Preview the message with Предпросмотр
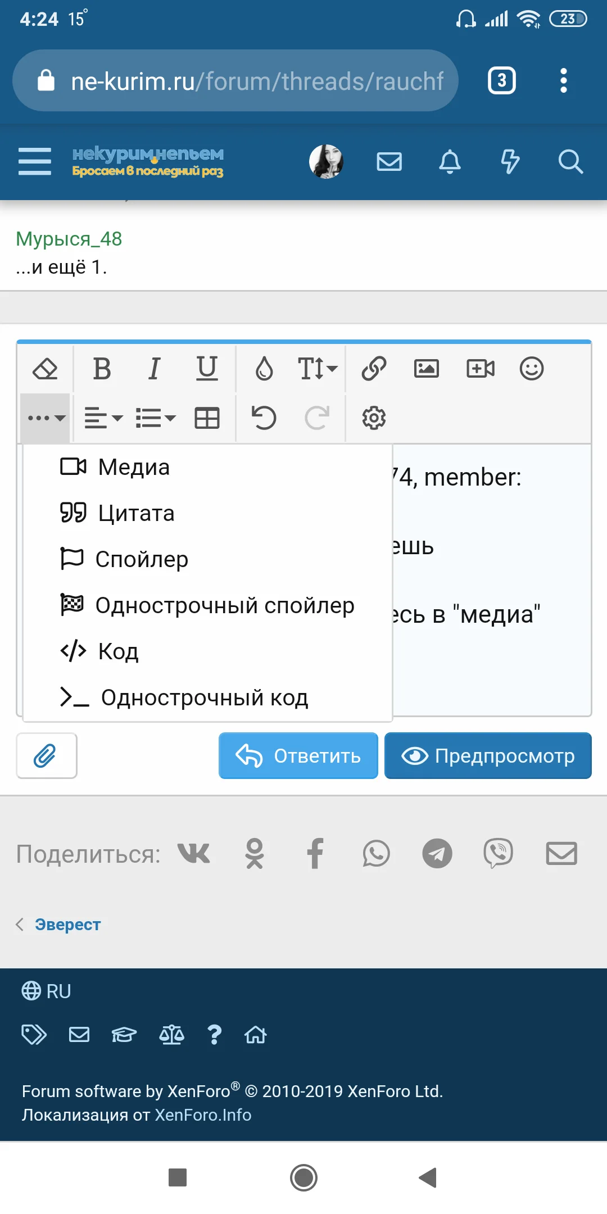Screen dimensions: 607x1214 (488, 756)
